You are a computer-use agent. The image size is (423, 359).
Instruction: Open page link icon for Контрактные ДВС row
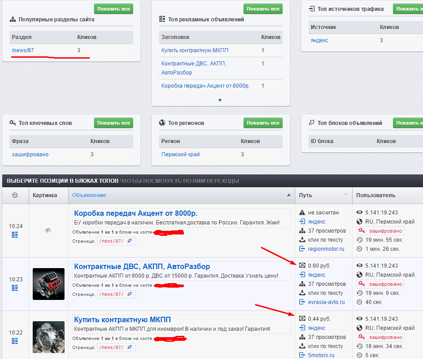tap(130, 294)
